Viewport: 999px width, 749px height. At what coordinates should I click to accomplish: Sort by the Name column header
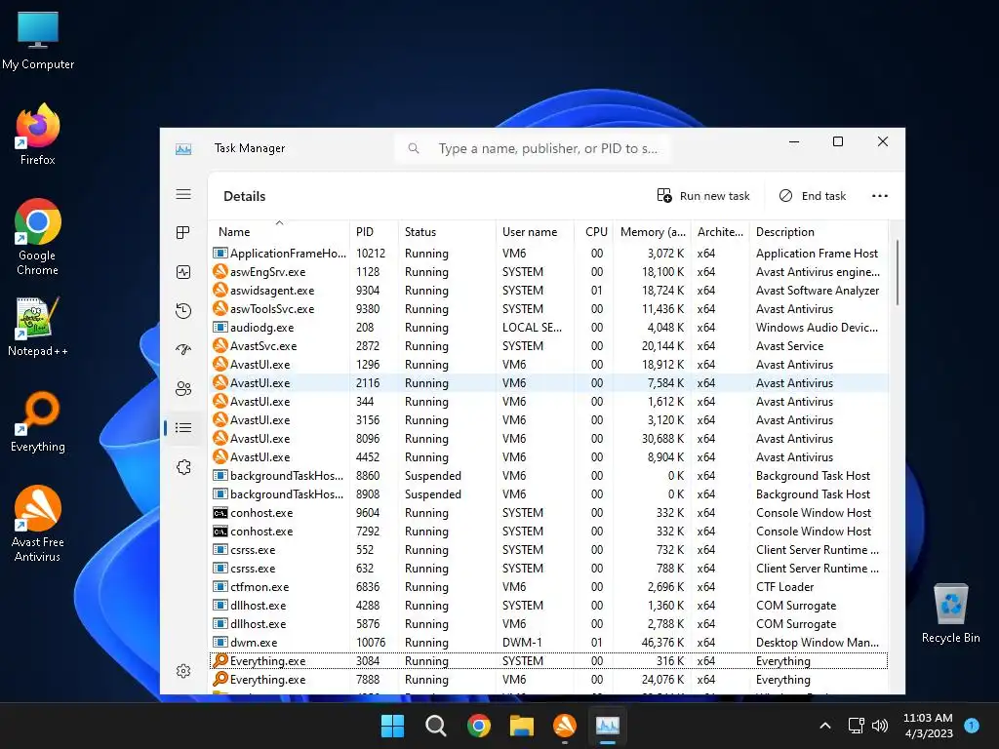click(279, 232)
